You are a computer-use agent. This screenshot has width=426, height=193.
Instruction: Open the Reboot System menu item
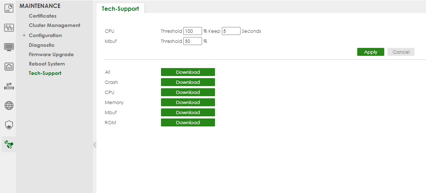[x=47, y=64]
